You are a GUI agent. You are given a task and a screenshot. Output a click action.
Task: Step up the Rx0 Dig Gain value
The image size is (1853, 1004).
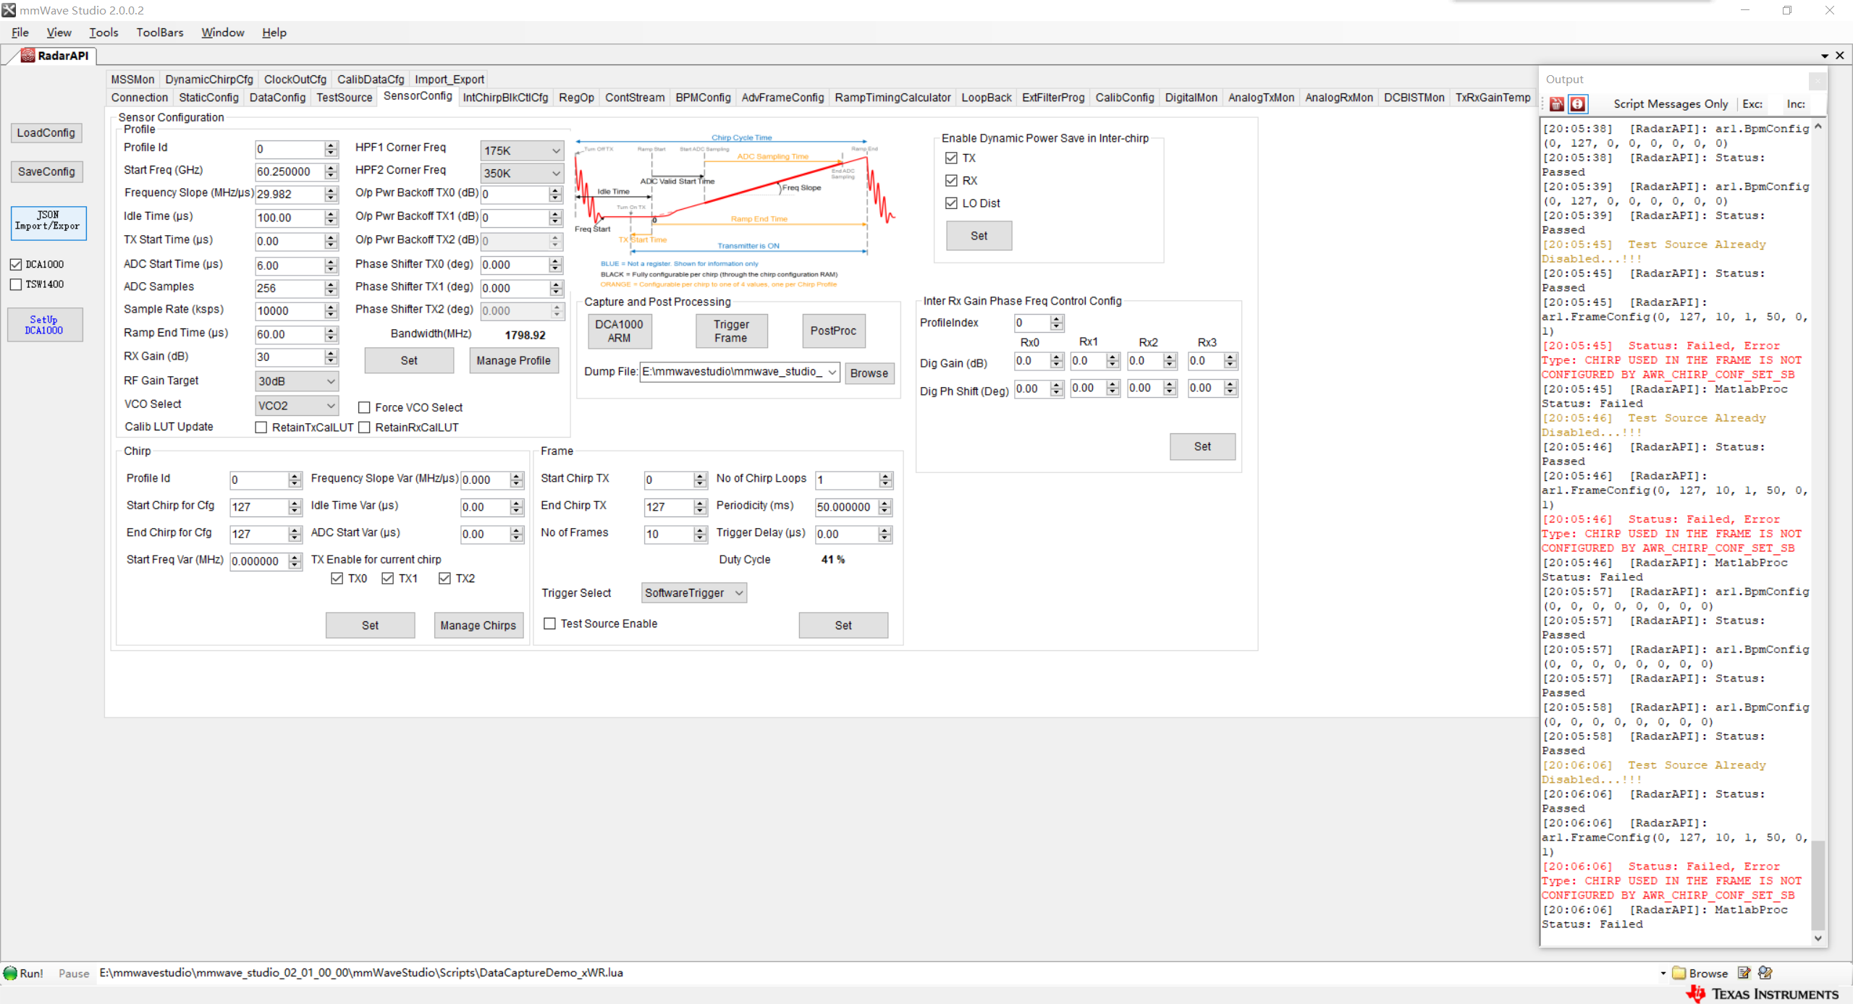pos(1057,357)
